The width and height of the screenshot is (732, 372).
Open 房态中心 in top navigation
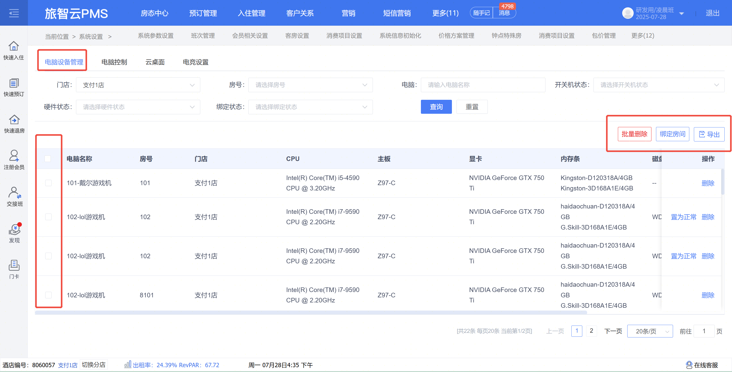click(x=155, y=13)
